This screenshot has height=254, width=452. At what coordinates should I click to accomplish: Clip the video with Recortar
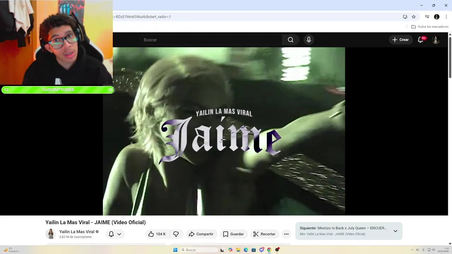click(264, 234)
